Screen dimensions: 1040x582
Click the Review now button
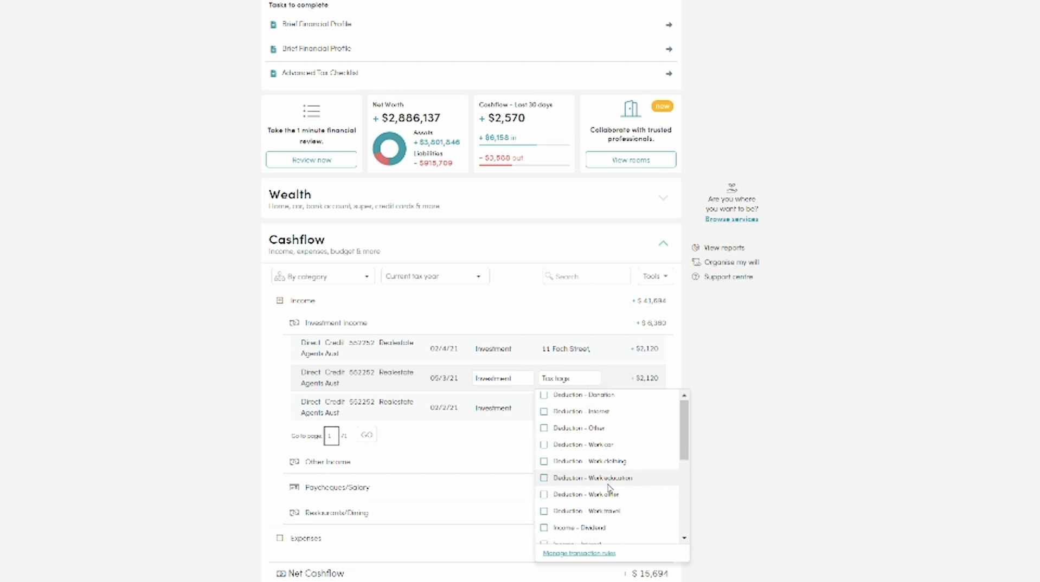[x=311, y=160]
